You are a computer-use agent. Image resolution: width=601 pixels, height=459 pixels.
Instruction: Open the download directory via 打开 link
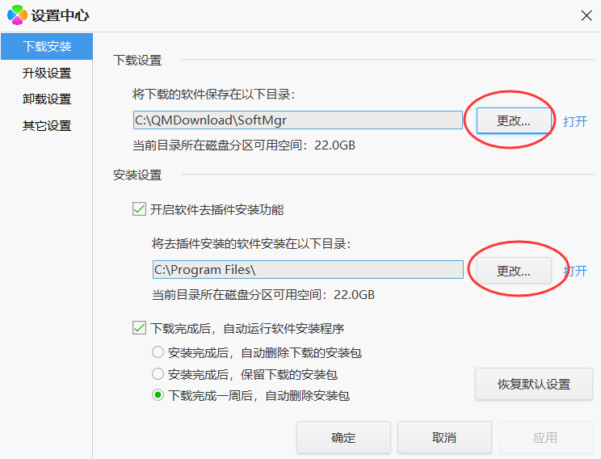pos(575,122)
